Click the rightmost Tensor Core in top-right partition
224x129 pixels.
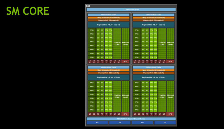[170, 44]
